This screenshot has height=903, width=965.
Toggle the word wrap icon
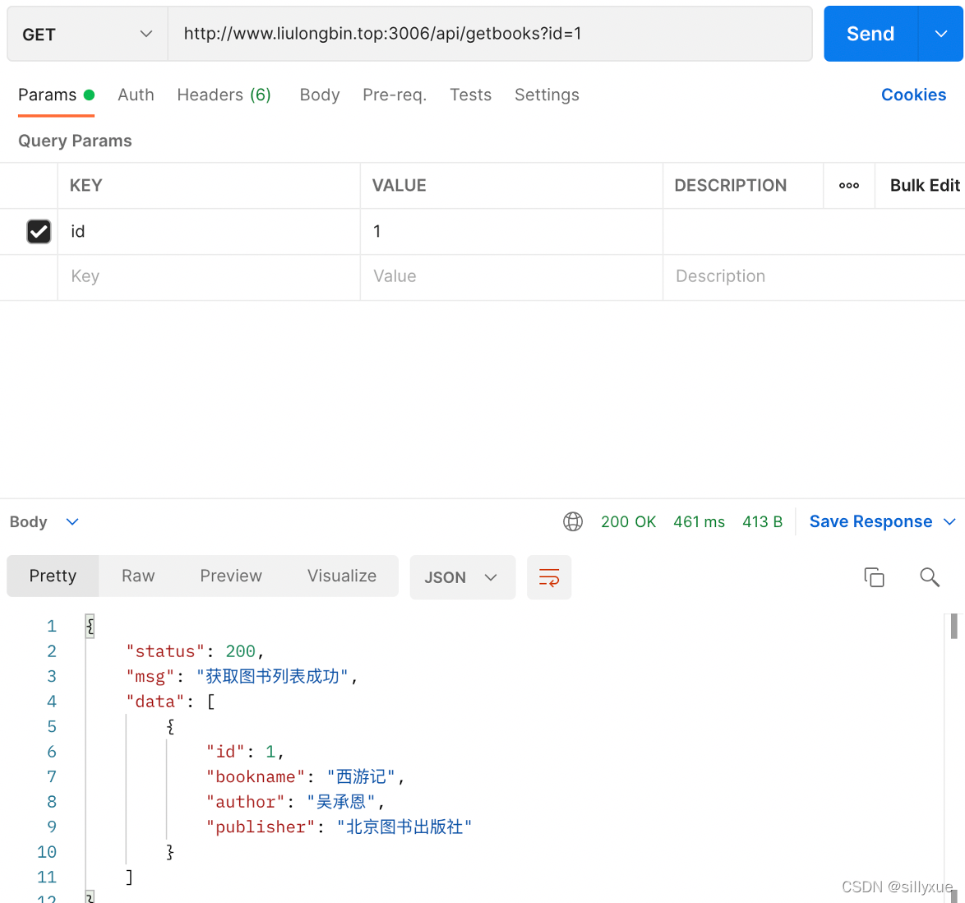pos(549,577)
